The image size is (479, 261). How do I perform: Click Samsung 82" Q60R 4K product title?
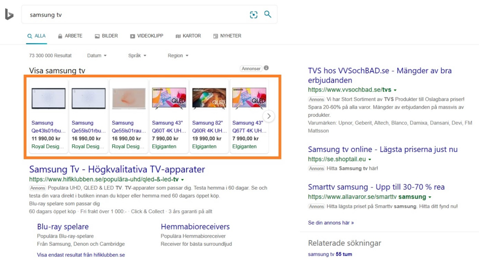(x=209, y=126)
